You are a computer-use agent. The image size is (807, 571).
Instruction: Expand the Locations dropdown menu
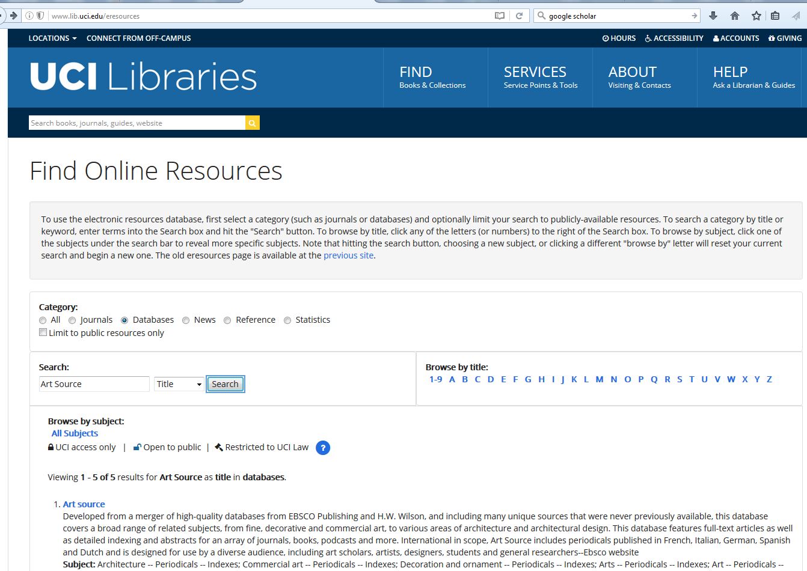point(52,38)
